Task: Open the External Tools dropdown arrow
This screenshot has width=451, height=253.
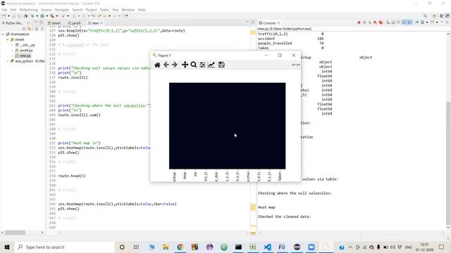Action: point(56,16)
